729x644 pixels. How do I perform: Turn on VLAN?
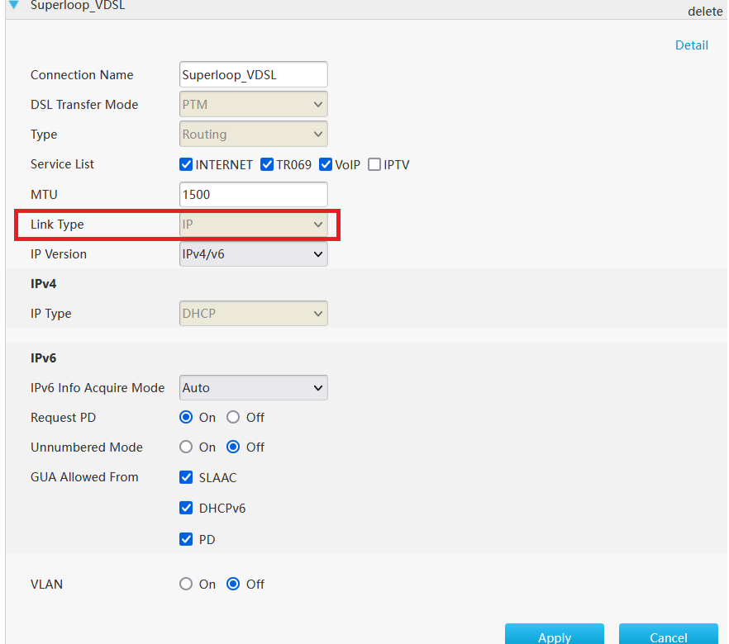pos(186,584)
